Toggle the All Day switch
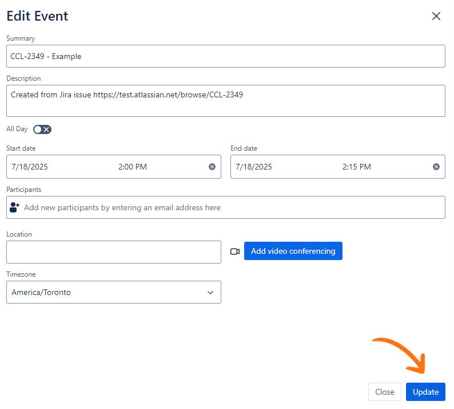The width and height of the screenshot is (454, 409). (x=42, y=129)
